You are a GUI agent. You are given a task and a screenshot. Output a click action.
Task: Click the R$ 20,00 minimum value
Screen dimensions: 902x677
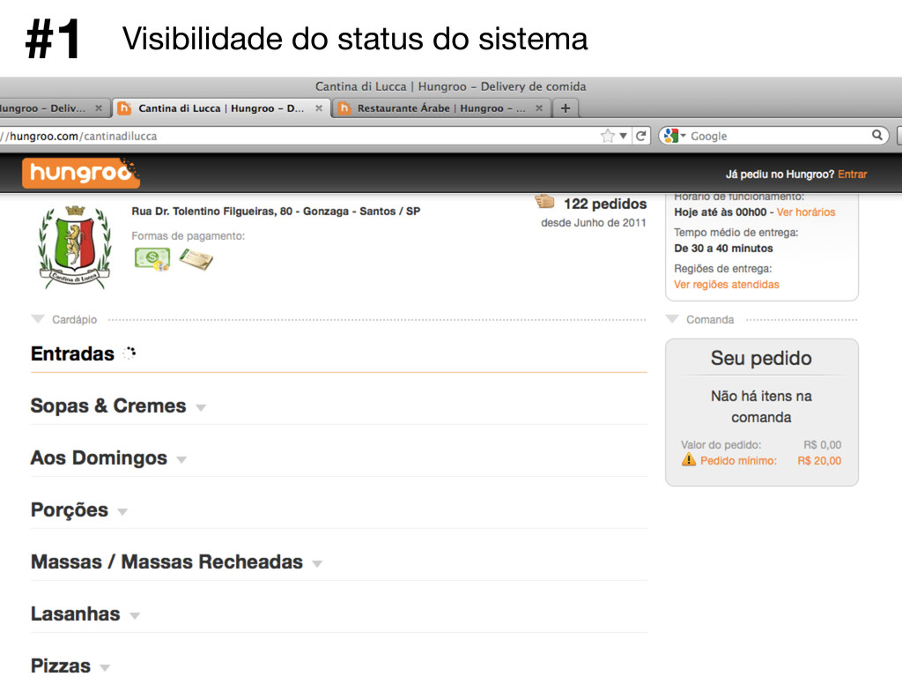819,460
